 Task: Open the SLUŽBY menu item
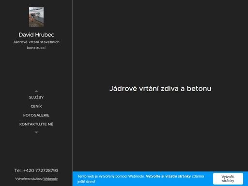tap(36, 97)
